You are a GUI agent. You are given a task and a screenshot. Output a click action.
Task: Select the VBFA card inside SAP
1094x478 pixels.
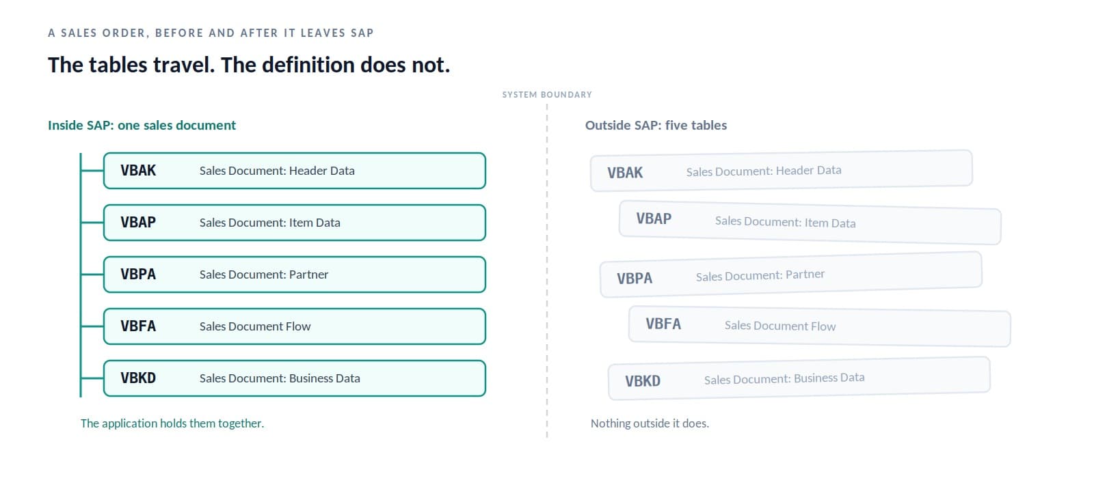click(x=295, y=326)
